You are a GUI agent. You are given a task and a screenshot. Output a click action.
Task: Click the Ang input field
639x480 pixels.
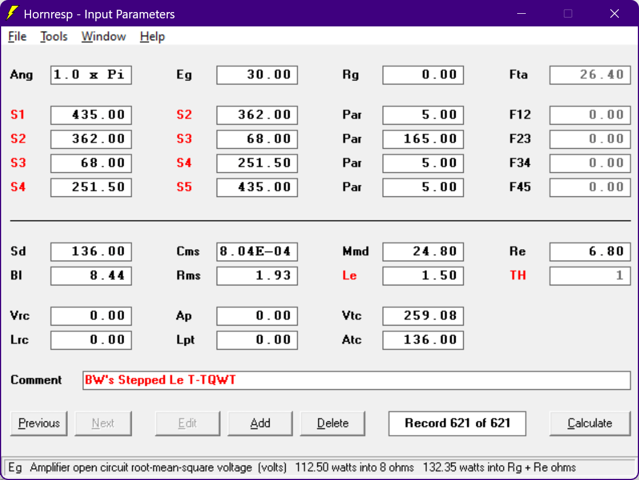[x=91, y=75]
